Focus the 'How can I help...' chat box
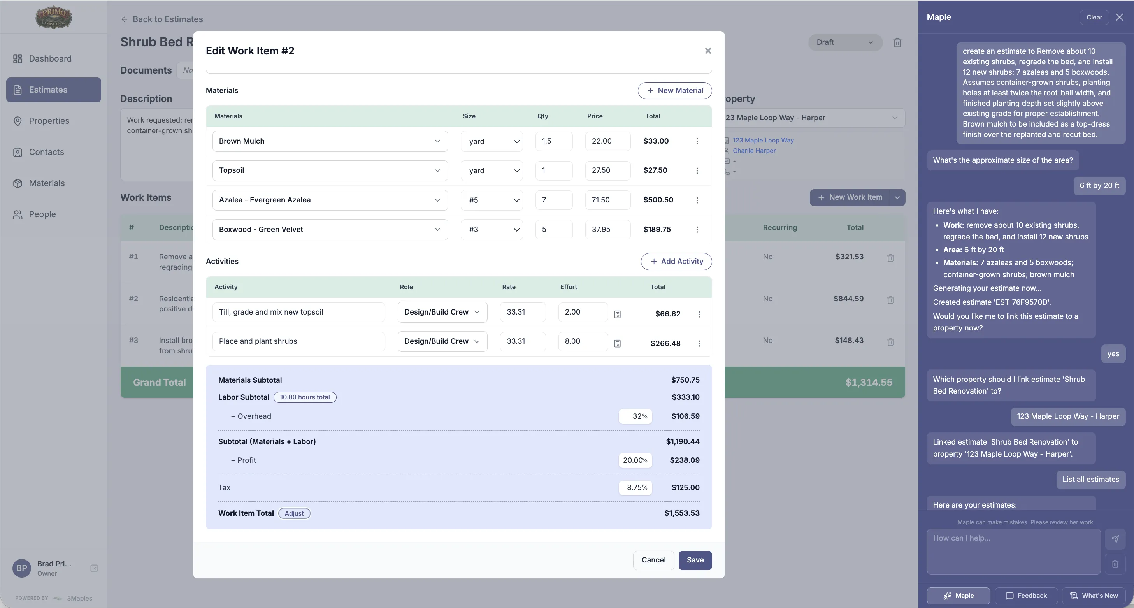The image size is (1134, 608). pyautogui.click(x=1013, y=552)
